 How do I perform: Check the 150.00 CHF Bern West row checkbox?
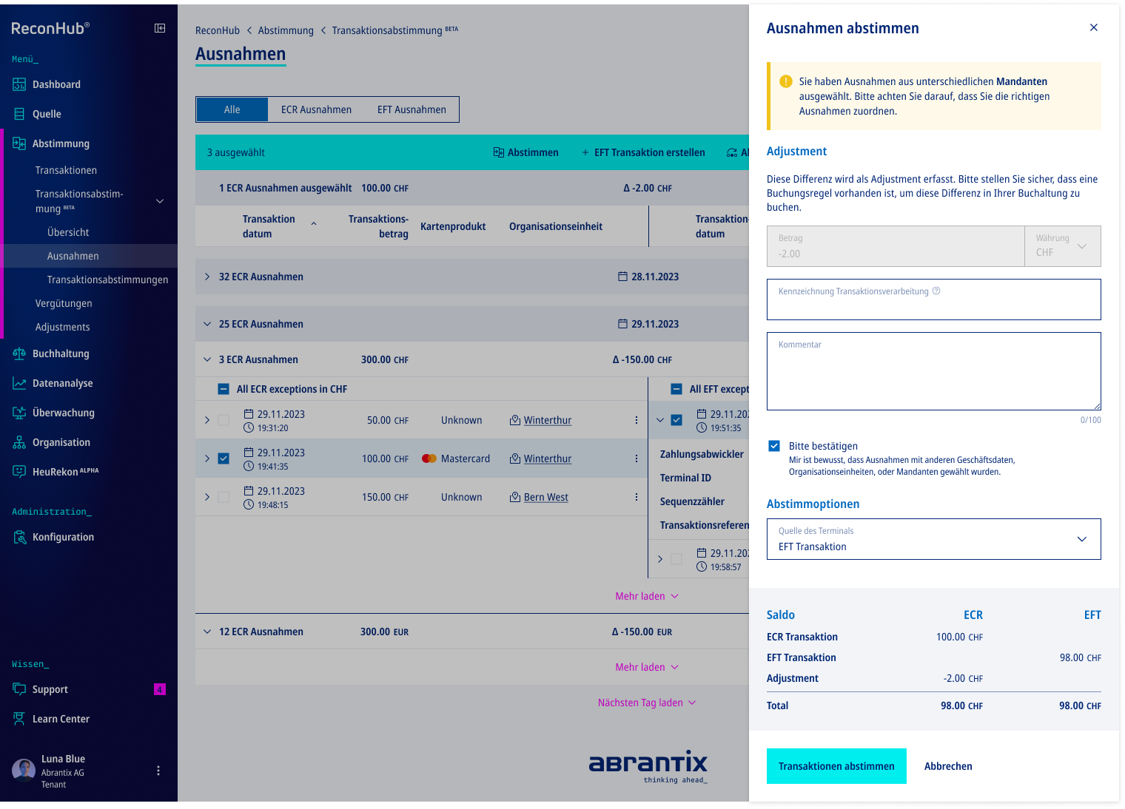224,497
